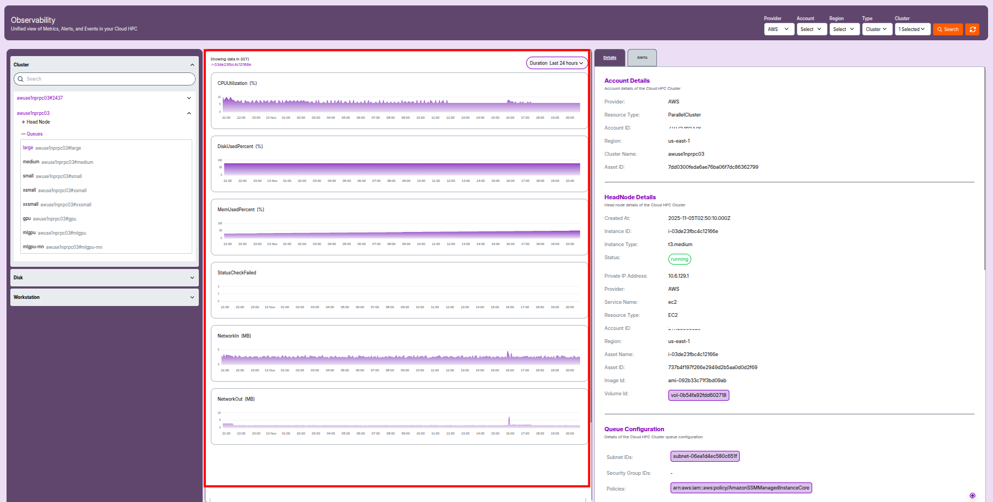The width and height of the screenshot is (993, 502).
Task: Click the instance ID i-03de23fbc4c12166e link above charts
Action: tap(232, 65)
